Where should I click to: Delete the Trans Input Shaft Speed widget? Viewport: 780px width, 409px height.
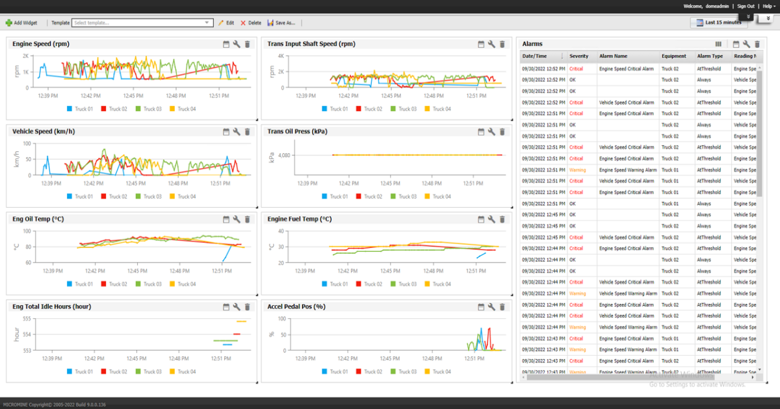pyautogui.click(x=502, y=44)
